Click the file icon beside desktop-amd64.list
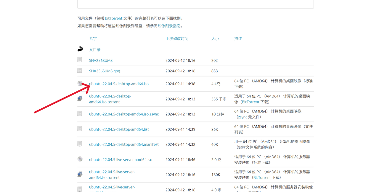Image resolution: width=379 pixels, height=192 pixels. coord(80,129)
